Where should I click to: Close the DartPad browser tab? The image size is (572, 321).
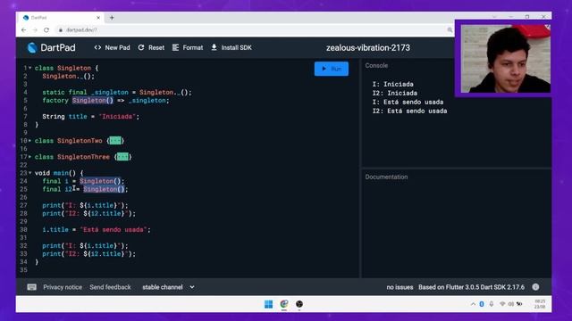tap(98, 18)
